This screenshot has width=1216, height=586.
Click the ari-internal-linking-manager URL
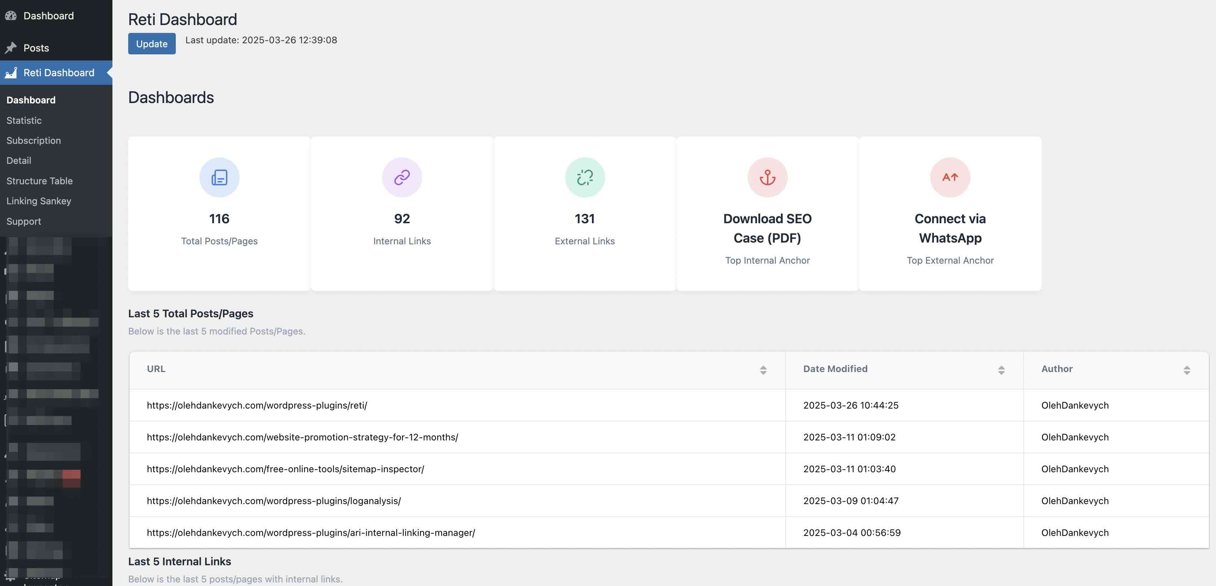coord(310,533)
